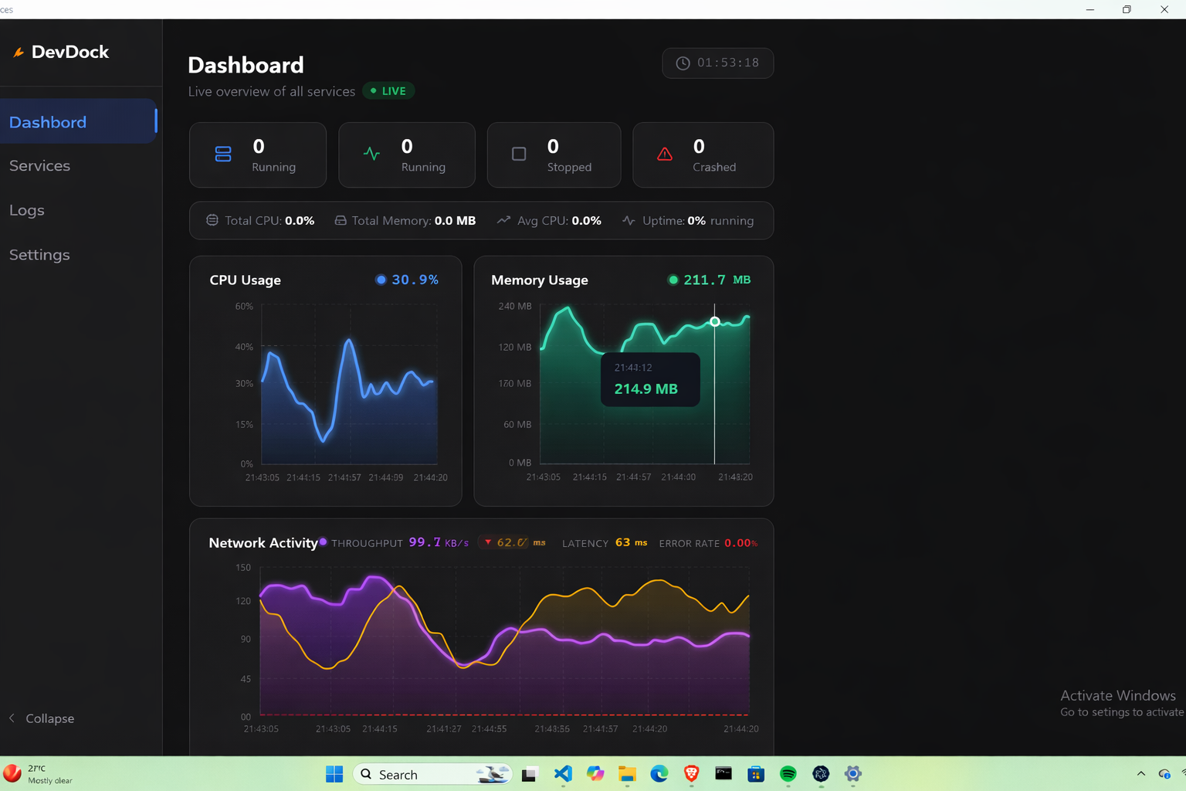Open Settings from the sidebar
This screenshot has height=791, width=1186.
pos(39,254)
